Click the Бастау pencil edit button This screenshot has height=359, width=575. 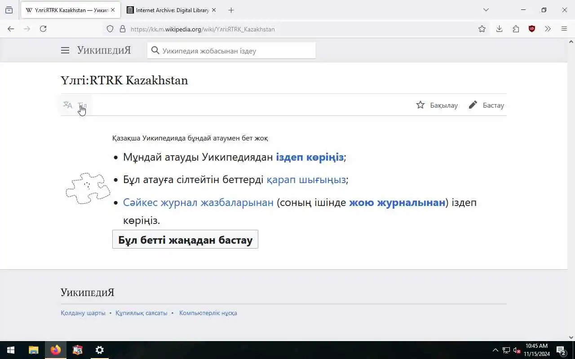(x=487, y=105)
